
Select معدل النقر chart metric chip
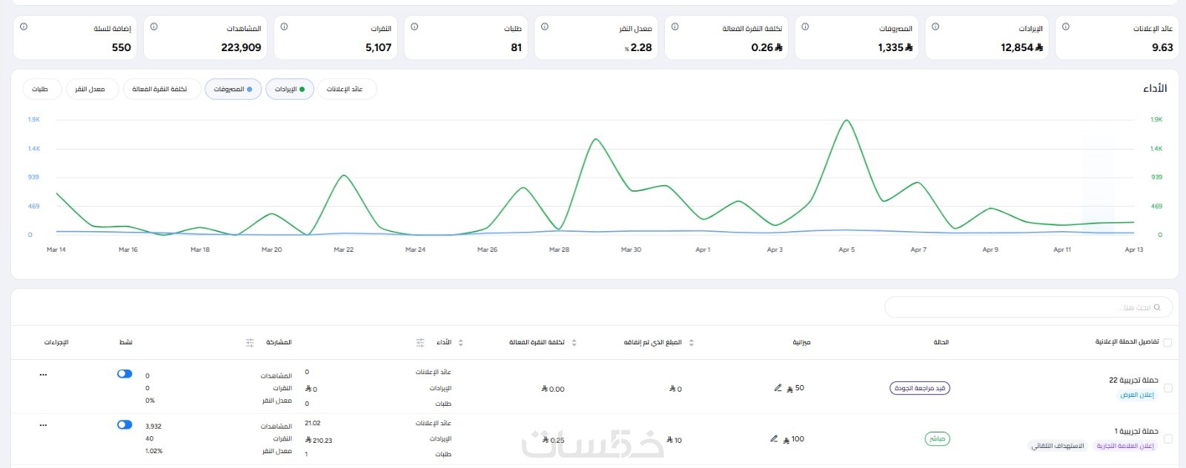click(x=92, y=89)
